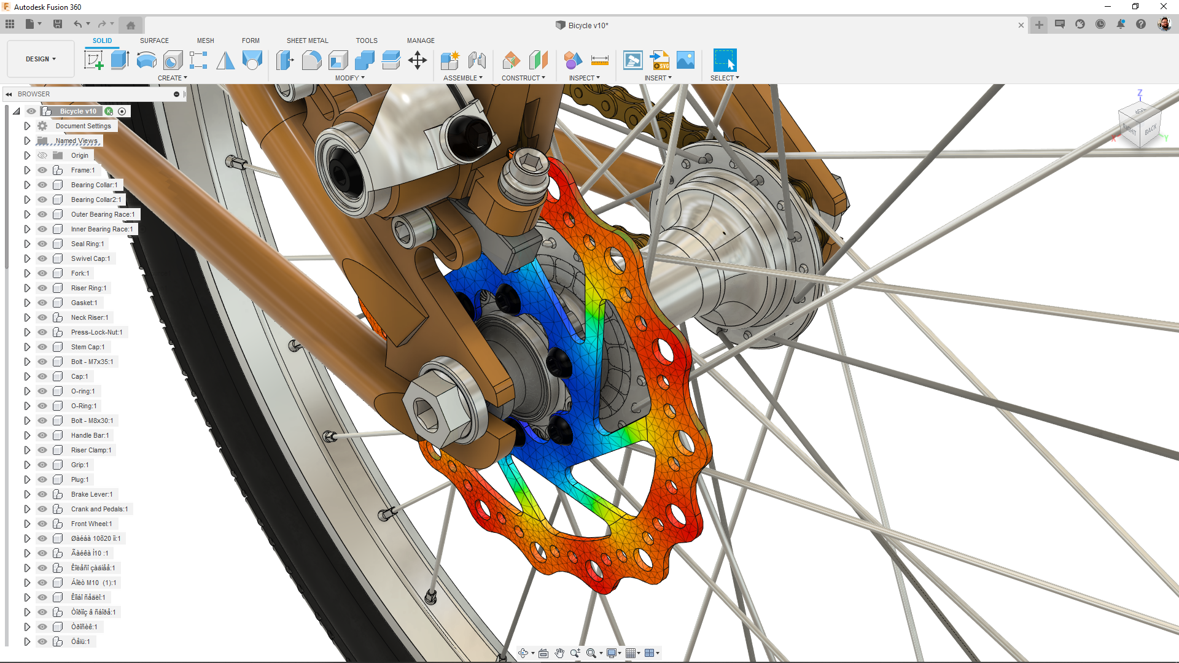Open the Display Settings dropdown at bottom
Screen dimensions: 1179x663
612,653
